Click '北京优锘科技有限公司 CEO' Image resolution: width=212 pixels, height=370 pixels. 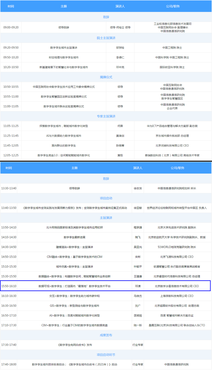[172, 146]
